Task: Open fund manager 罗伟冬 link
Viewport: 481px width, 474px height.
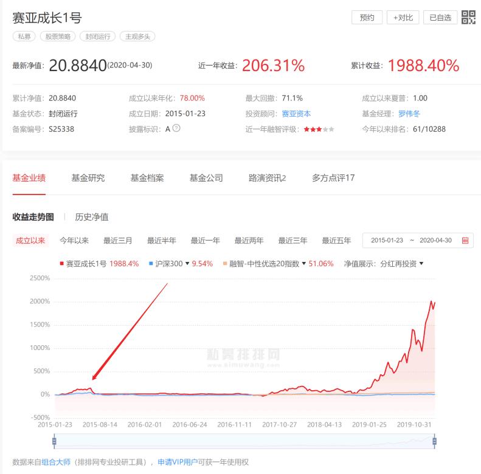Action: click(x=409, y=114)
